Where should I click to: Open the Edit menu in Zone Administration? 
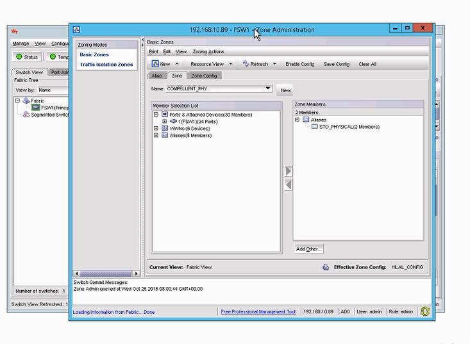point(167,51)
